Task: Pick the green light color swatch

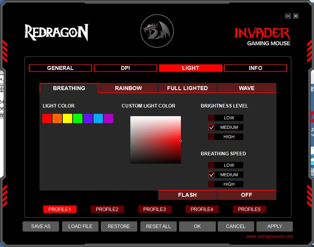Action: tap(78, 119)
